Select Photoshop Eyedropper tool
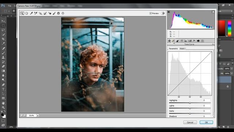Viewport: 234px width, 132px height. 3,44
